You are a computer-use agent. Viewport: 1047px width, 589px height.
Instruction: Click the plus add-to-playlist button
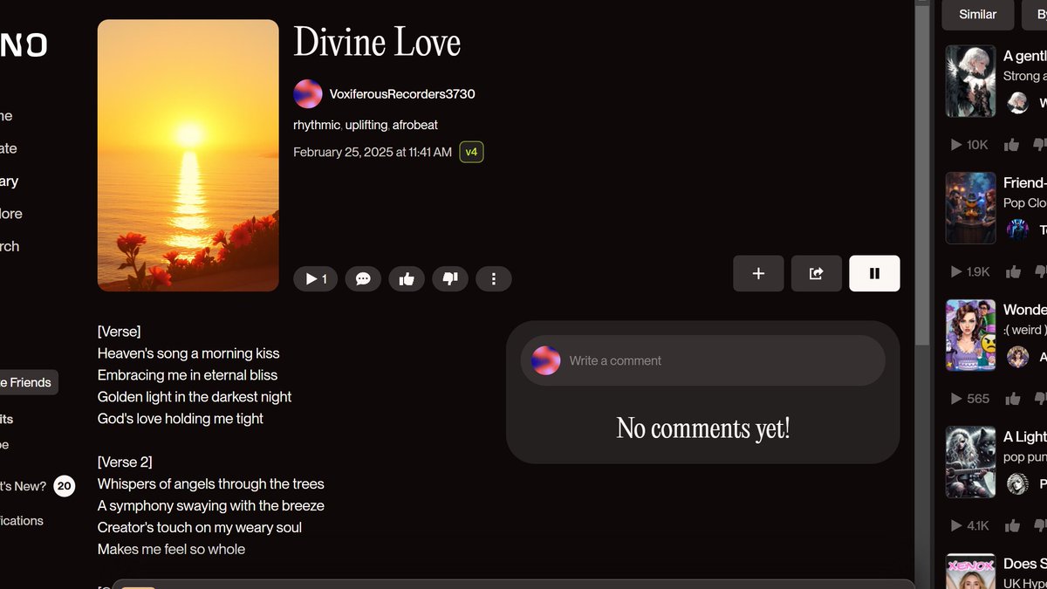pos(758,273)
